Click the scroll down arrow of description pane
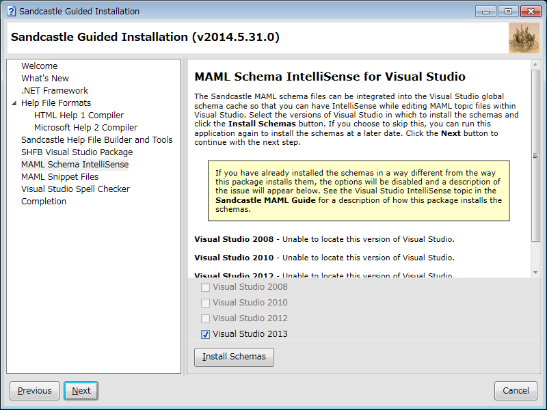This screenshot has width=547, height=410. (x=535, y=273)
